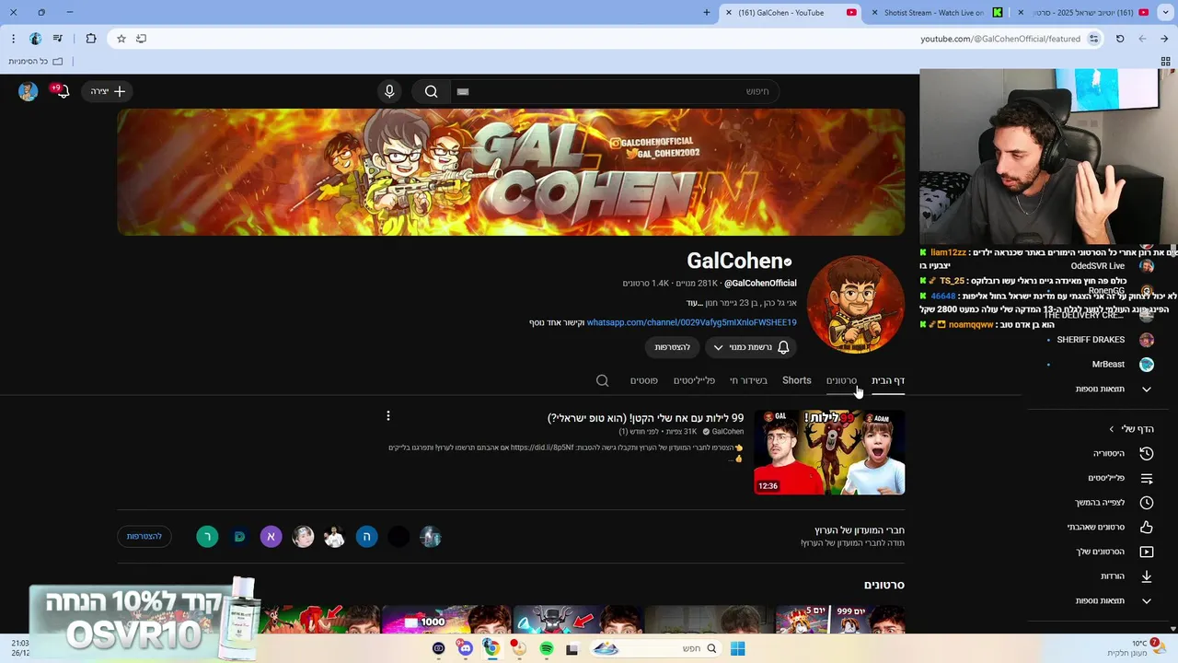Open the '99 לילות עם אח שלי הקטן' video title

[645, 418]
